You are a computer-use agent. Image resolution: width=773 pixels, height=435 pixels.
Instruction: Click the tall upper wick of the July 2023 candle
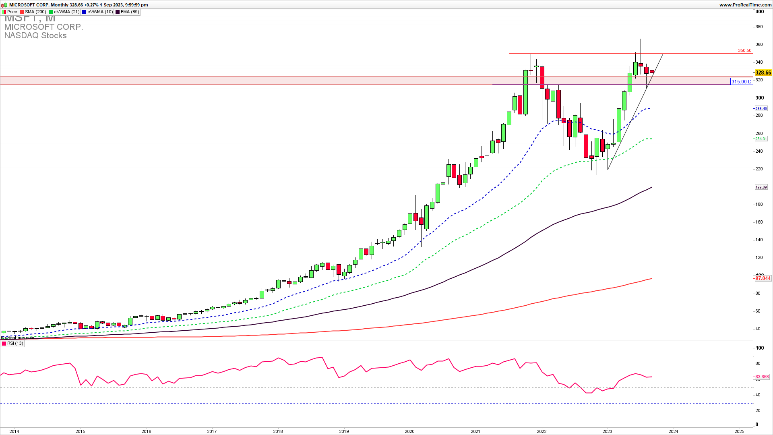click(x=641, y=50)
